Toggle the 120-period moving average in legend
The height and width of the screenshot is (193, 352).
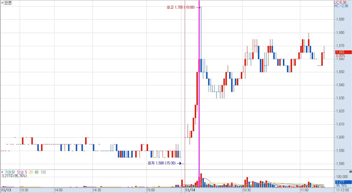(44, 171)
